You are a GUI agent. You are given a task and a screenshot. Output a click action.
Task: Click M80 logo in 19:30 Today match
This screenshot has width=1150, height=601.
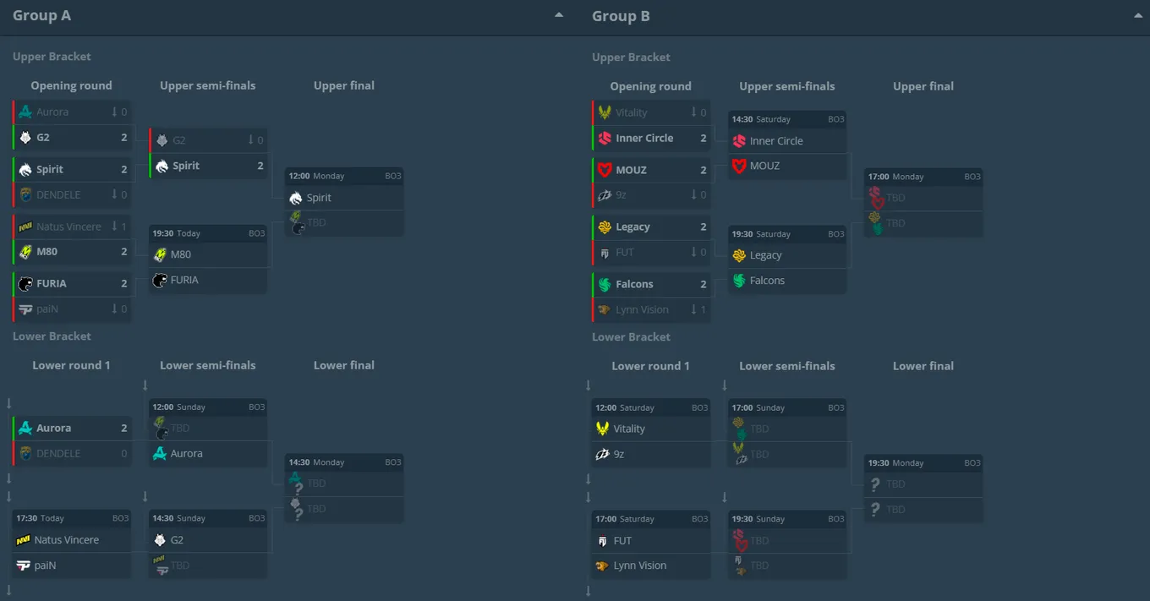coord(160,254)
